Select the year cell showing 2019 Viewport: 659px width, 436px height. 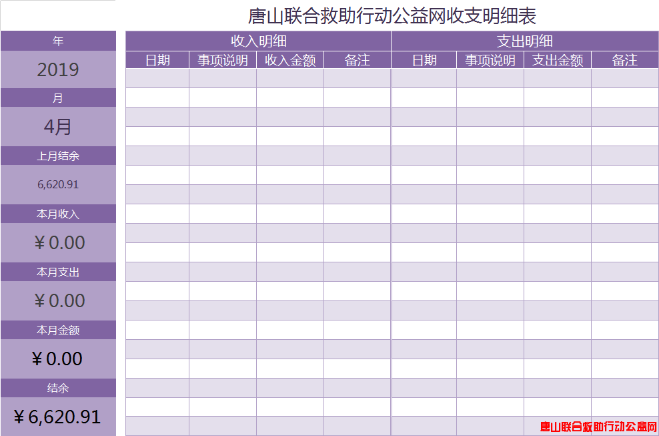(58, 69)
